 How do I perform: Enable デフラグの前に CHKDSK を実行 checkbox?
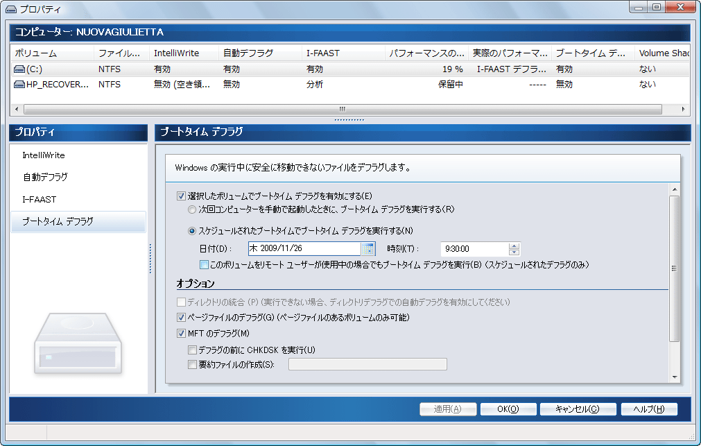(192, 350)
